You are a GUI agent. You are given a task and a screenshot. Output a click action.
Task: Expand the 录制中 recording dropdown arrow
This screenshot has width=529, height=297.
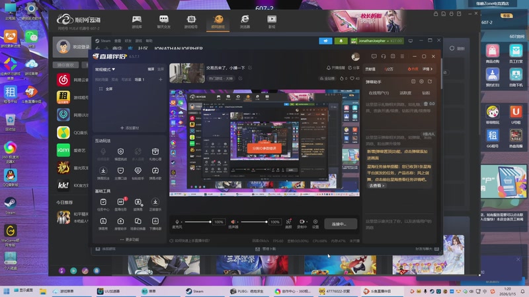[x=307, y=222]
